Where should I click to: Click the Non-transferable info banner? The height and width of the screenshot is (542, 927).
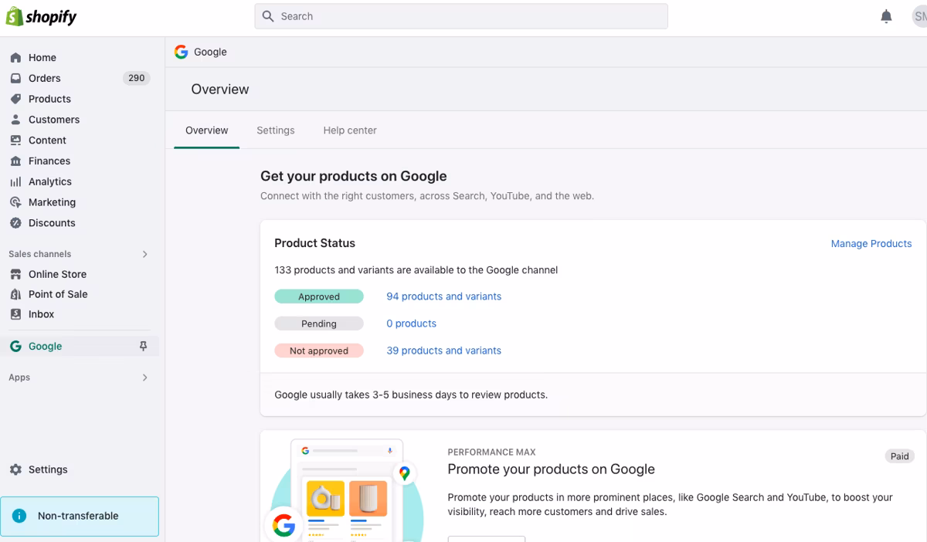(80, 516)
